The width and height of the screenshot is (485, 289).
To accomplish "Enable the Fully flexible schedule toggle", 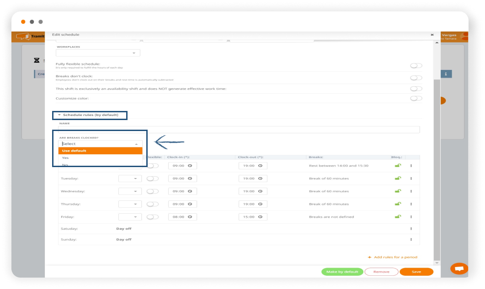I will 416,66.
